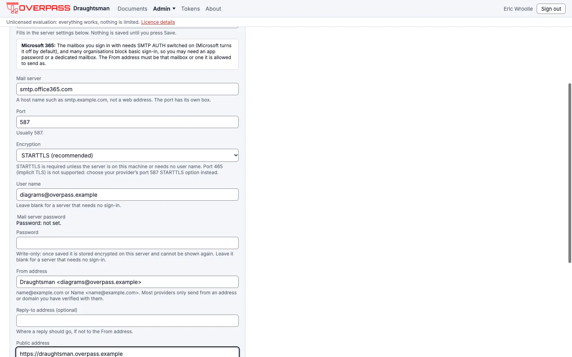Click the Eric Wroolie user name
The width and height of the screenshot is (572, 357).
pyautogui.click(x=518, y=9)
